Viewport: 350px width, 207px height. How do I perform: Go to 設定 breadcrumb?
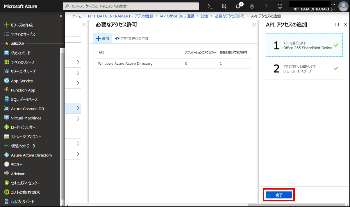click(x=205, y=16)
